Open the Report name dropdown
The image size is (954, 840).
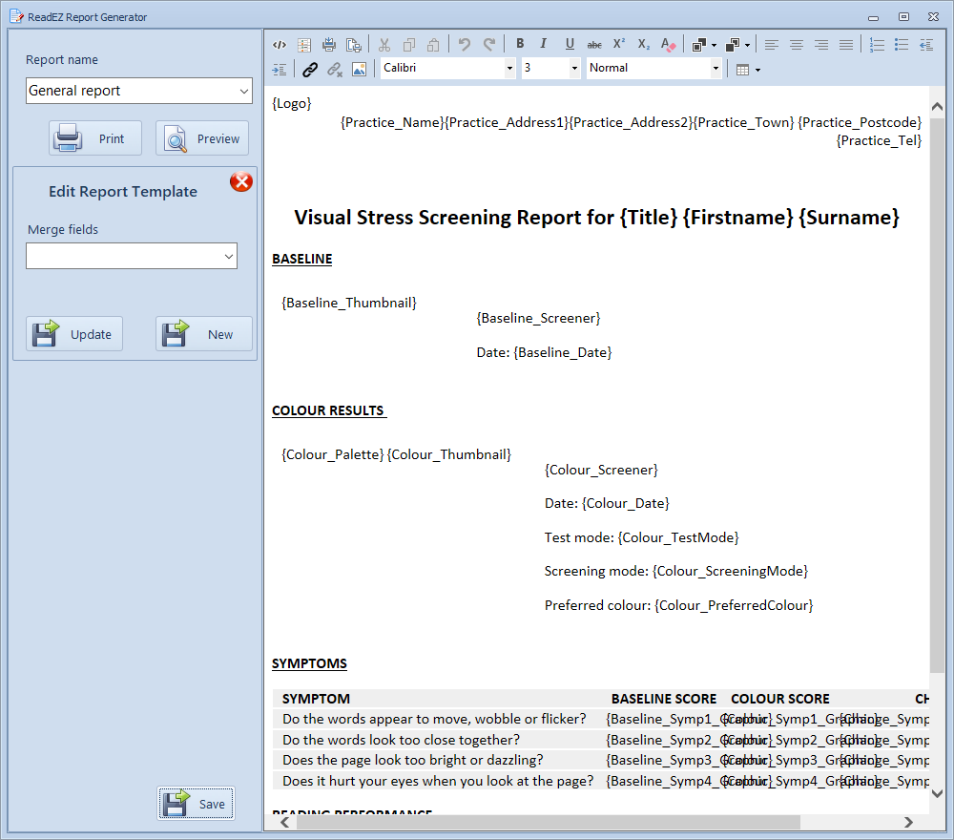click(x=243, y=92)
